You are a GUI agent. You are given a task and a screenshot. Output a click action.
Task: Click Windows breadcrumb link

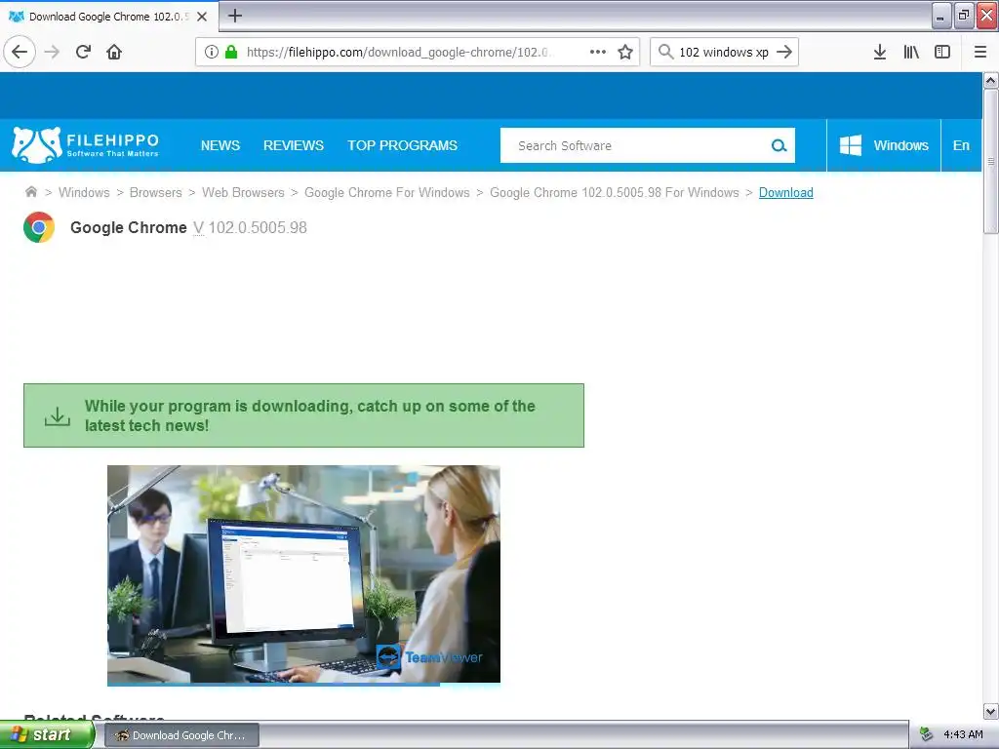(84, 192)
